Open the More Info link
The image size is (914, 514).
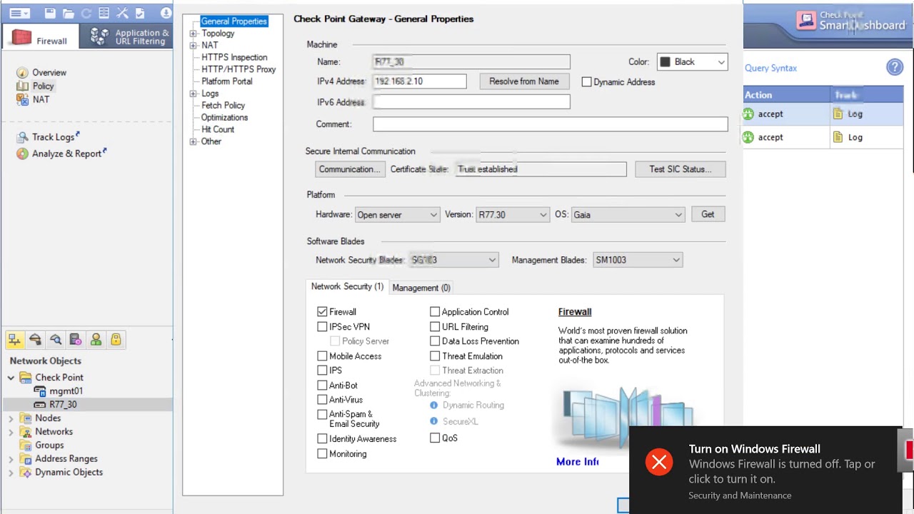click(x=577, y=462)
